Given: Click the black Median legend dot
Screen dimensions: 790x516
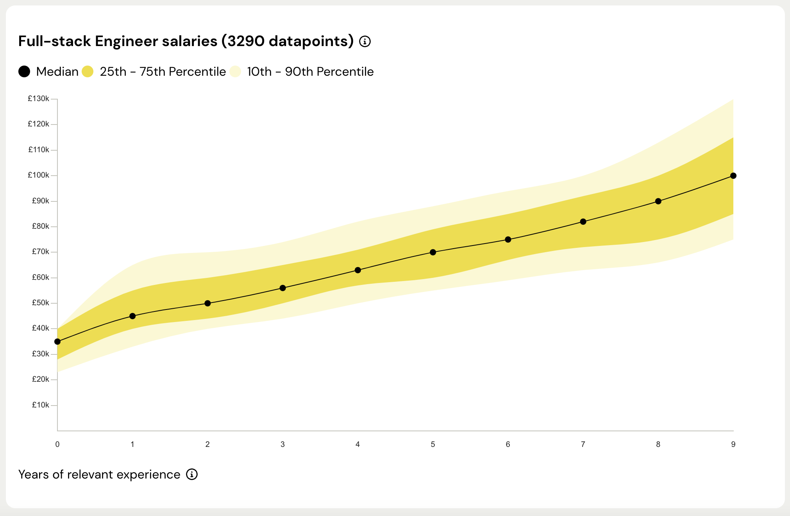Looking at the screenshot, I should coord(24,71).
